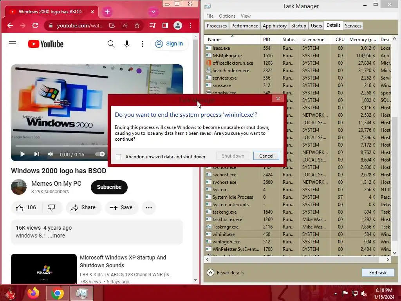
Task: Open Memes On My PC channel avatar
Action: tap(19, 187)
